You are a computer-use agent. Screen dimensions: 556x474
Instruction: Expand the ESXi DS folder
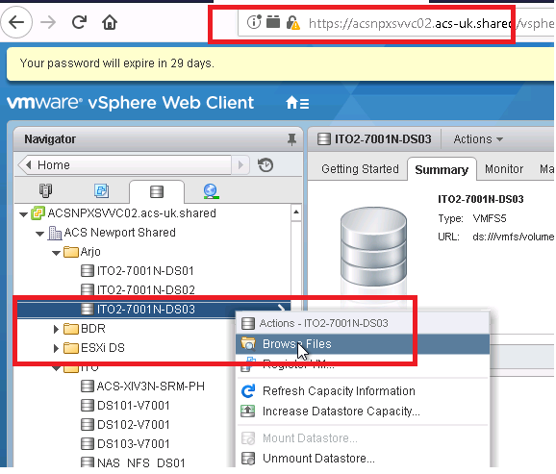coord(56,348)
